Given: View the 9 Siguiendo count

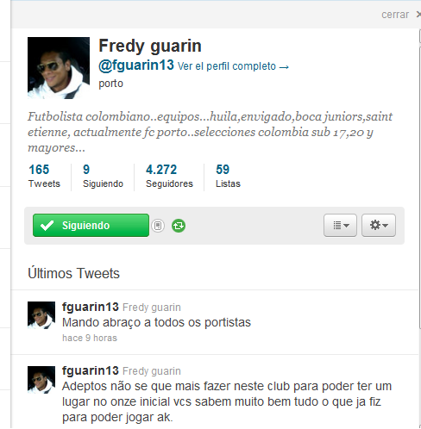Looking at the screenshot, I should click(103, 176).
